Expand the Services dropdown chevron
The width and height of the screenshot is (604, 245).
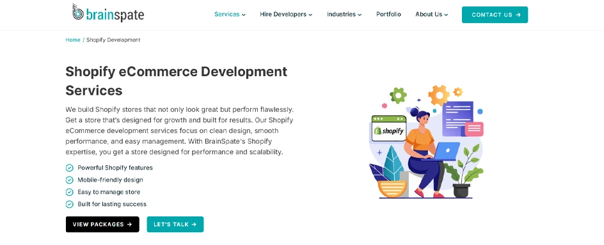[243, 15]
